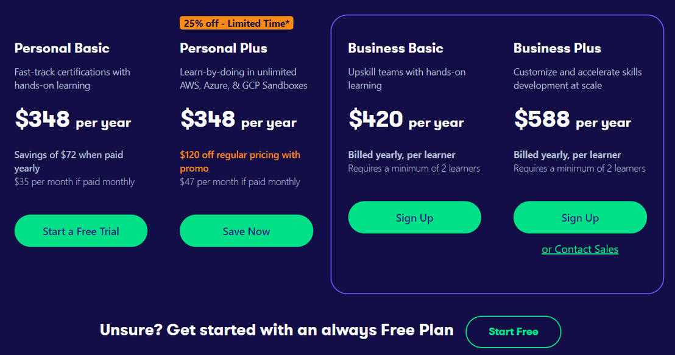
Task: Click the $120 off regular pricing promo text
Action: tap(240, 161)
